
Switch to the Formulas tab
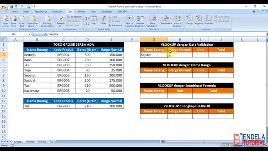[57, 11]
